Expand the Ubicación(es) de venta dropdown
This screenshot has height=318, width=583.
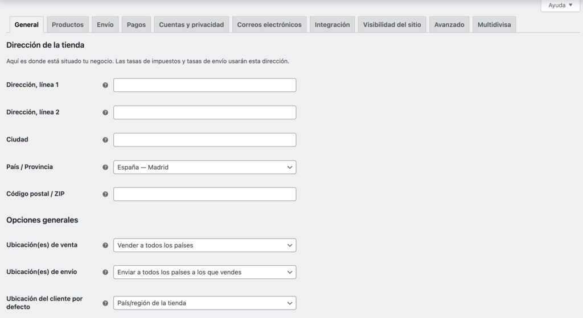(x=204, y=245)
